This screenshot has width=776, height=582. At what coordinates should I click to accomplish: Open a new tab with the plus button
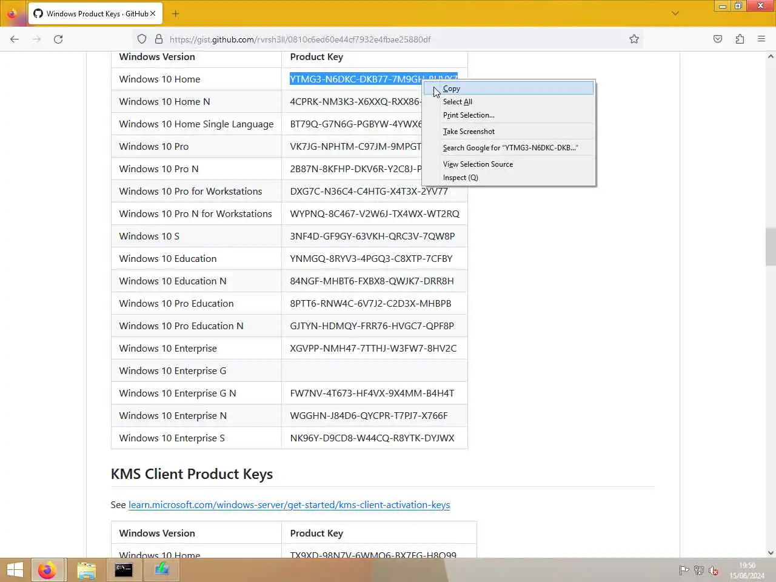click(x=176, y=13)
